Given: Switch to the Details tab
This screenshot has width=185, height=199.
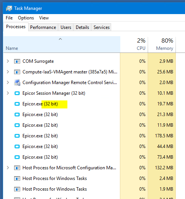Looking at the screenshot, I should (x=82, y=27).
